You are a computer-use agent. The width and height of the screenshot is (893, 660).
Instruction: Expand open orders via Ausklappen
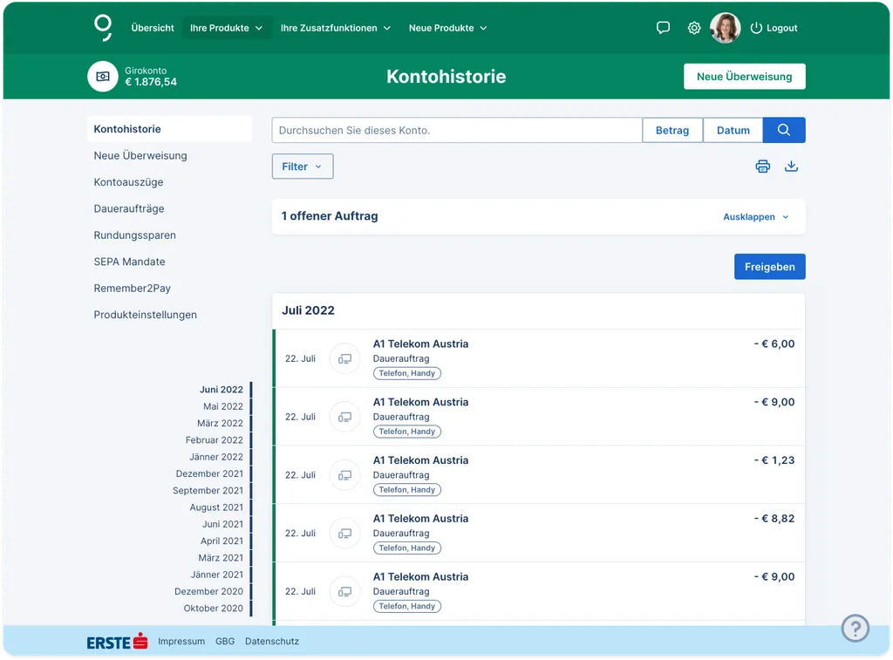coord(756,217)
